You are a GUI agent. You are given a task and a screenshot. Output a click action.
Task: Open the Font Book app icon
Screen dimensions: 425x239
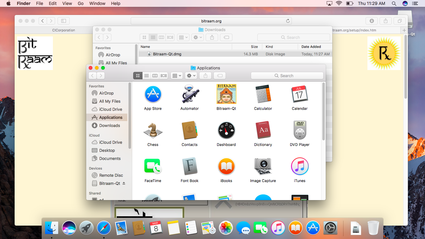point(189,166)
